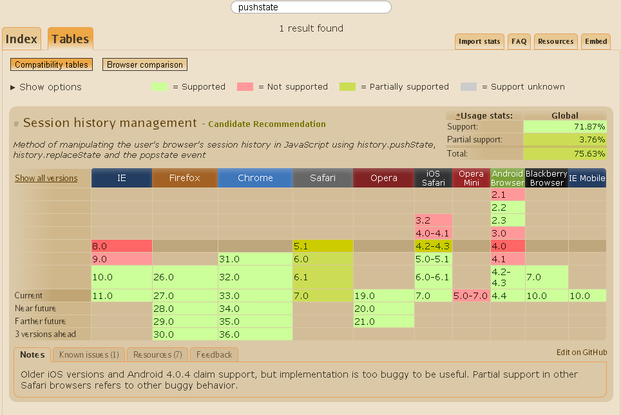Click the Usage stats link
Image resolution: width=621 pixels, height=415 pixels.
(484, 115)
